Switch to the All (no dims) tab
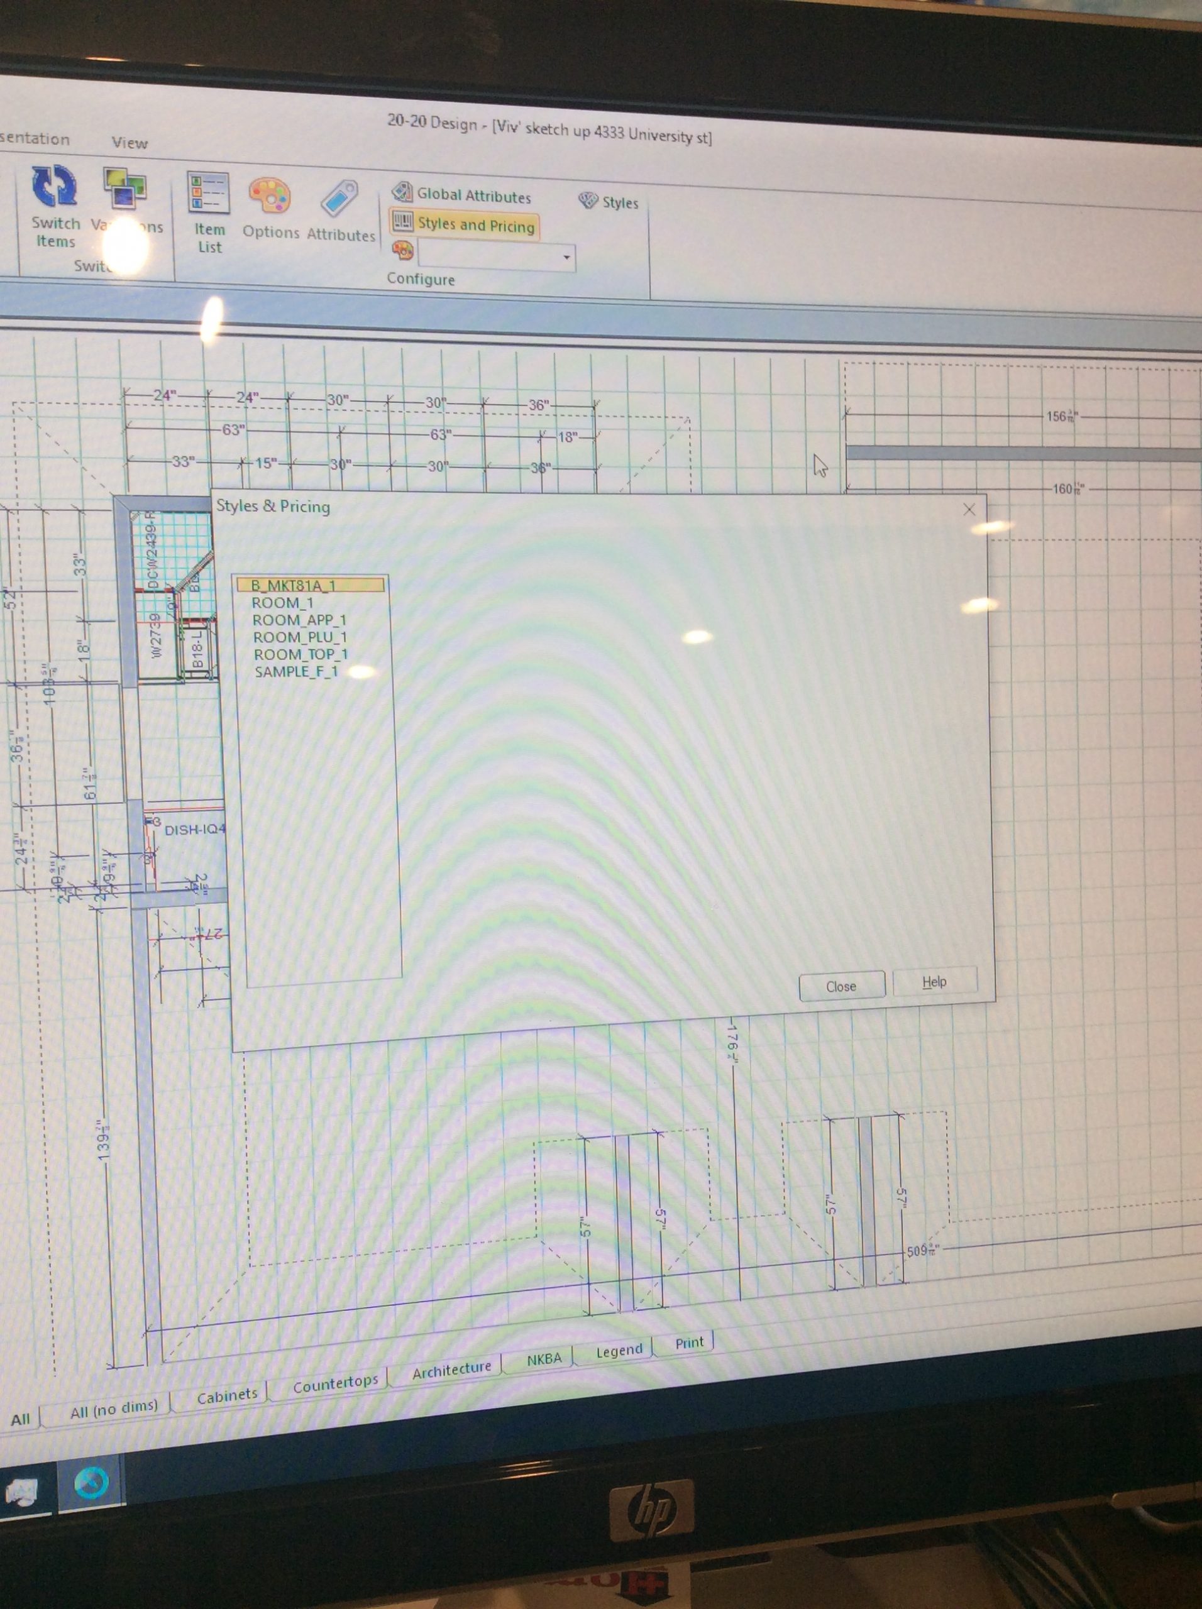The width and height of the screenshot is (1202, 1609). tap(114, 1409)
